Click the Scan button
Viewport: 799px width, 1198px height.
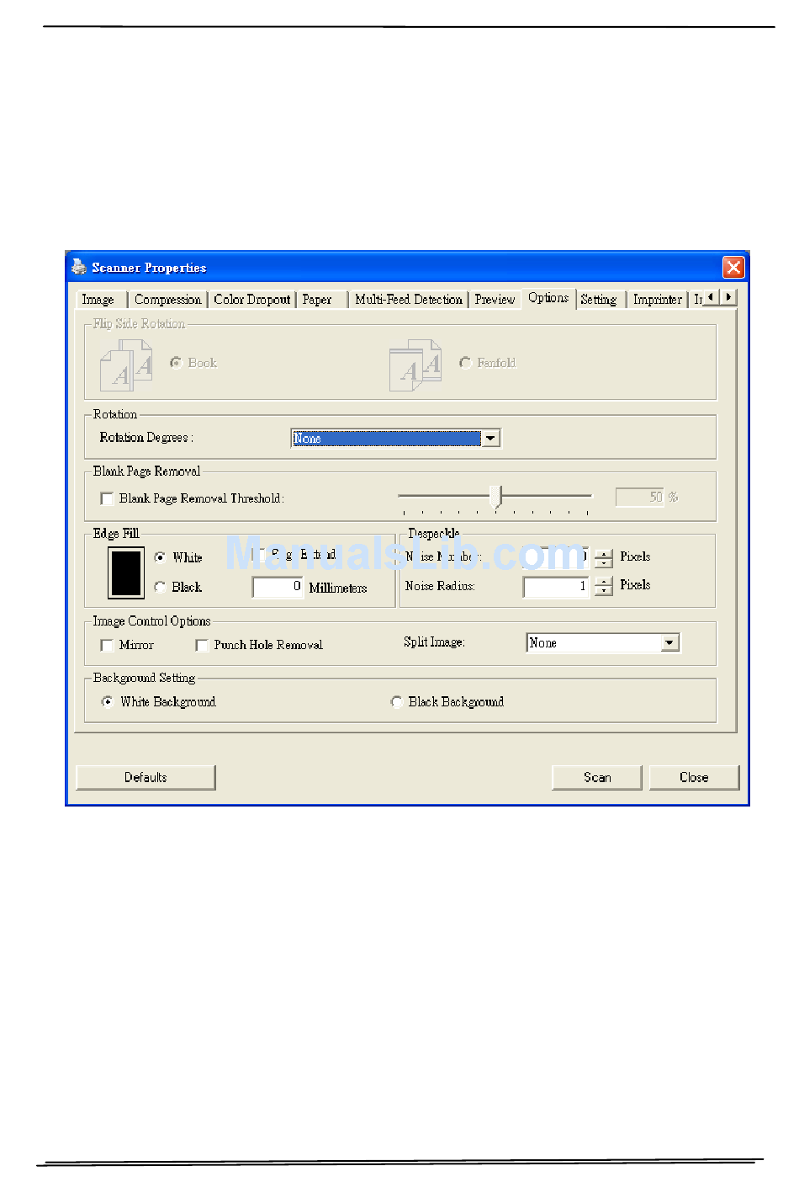(596, 777)
